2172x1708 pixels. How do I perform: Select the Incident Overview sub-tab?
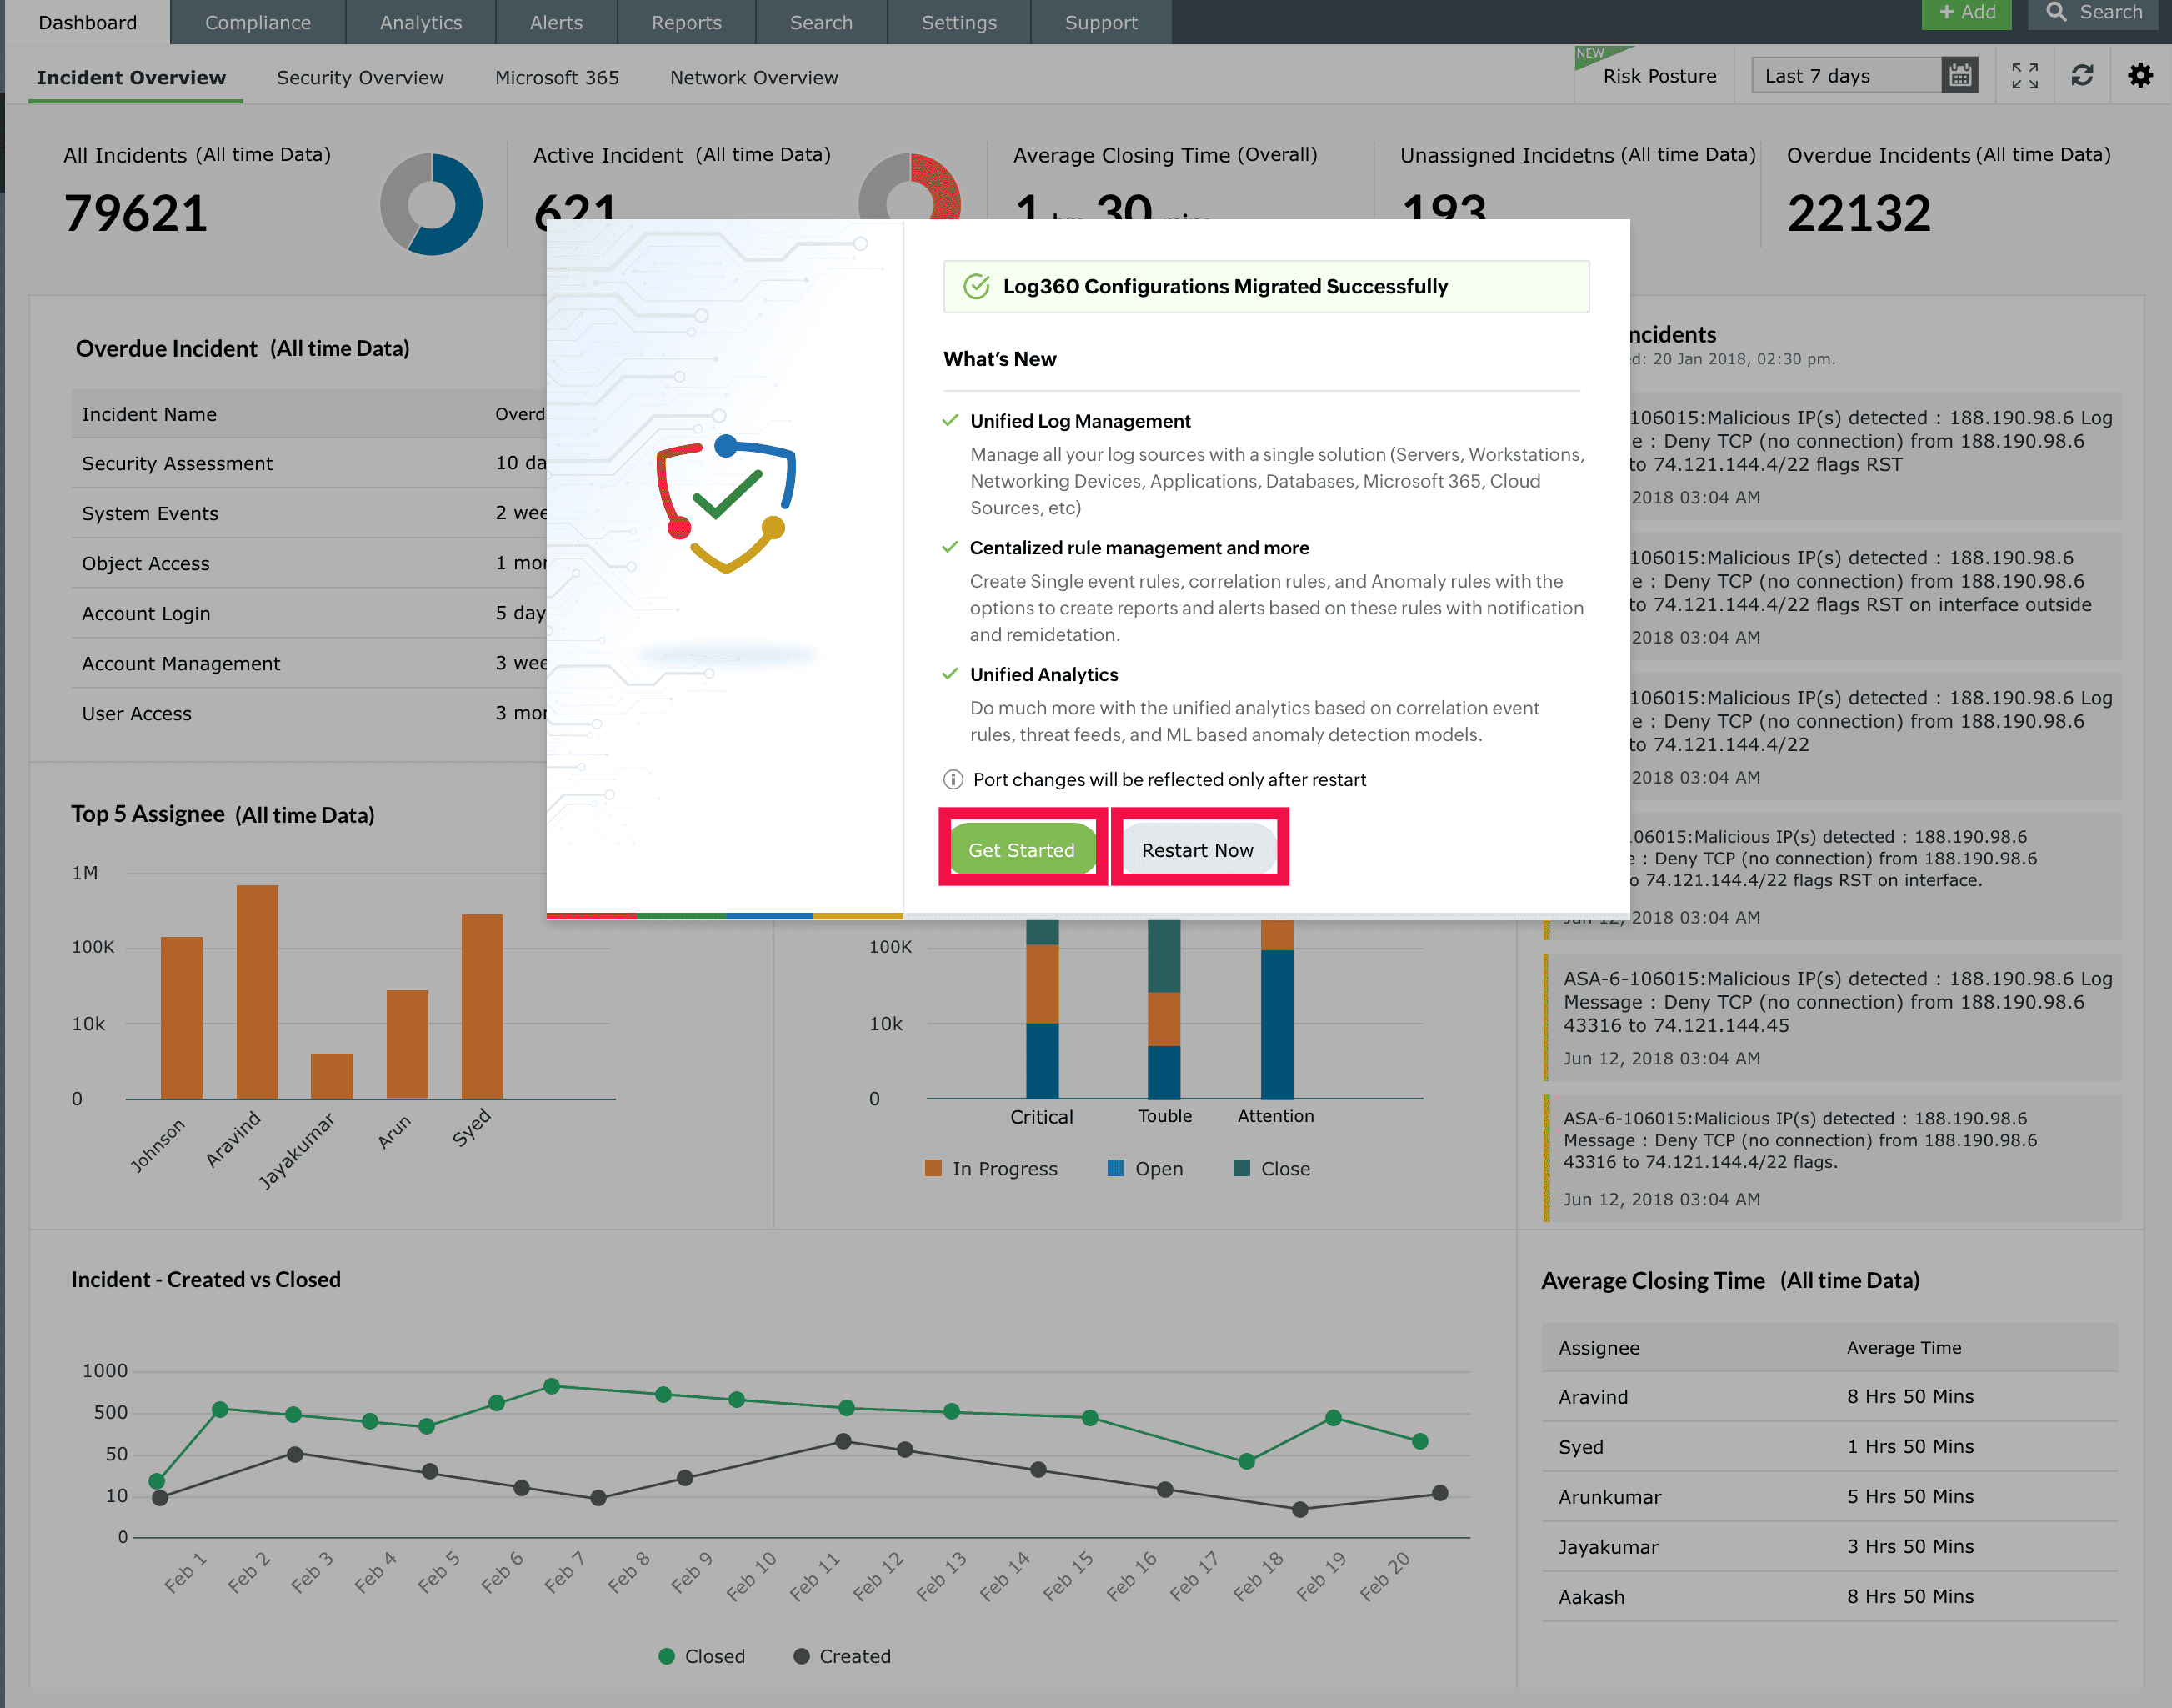coord(131,77)
